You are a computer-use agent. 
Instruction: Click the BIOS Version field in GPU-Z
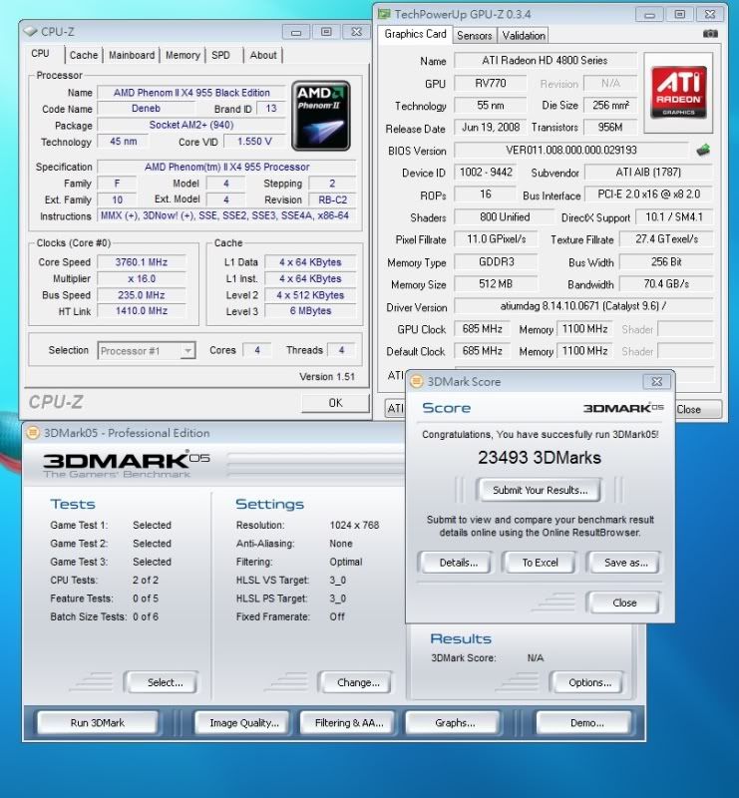coord(570,151)
